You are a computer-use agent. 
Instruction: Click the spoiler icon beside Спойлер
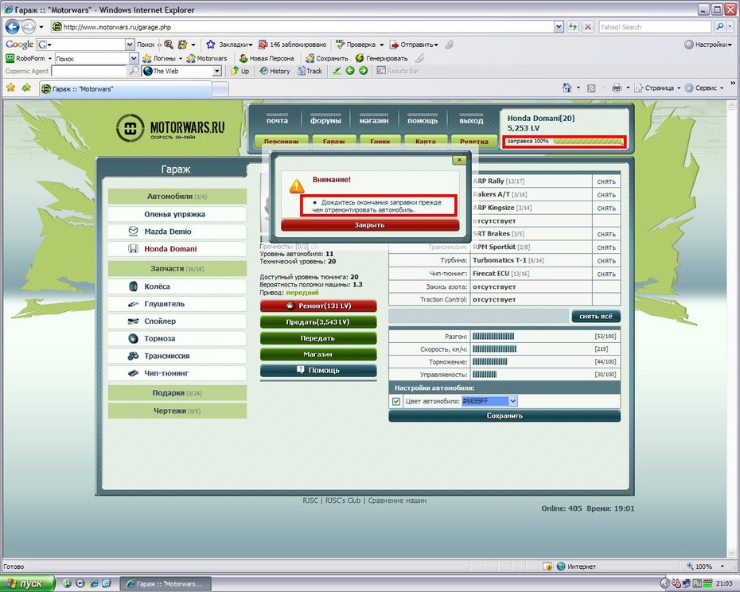pyautogui.click(x=133, y=321)
